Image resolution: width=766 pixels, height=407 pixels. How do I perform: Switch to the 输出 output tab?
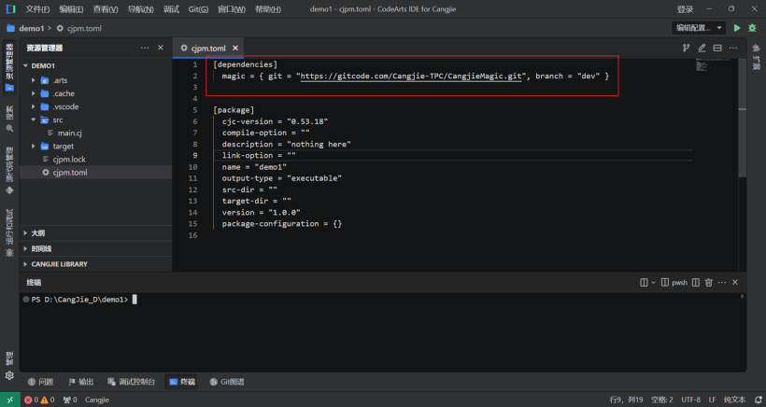pos(80,382)
